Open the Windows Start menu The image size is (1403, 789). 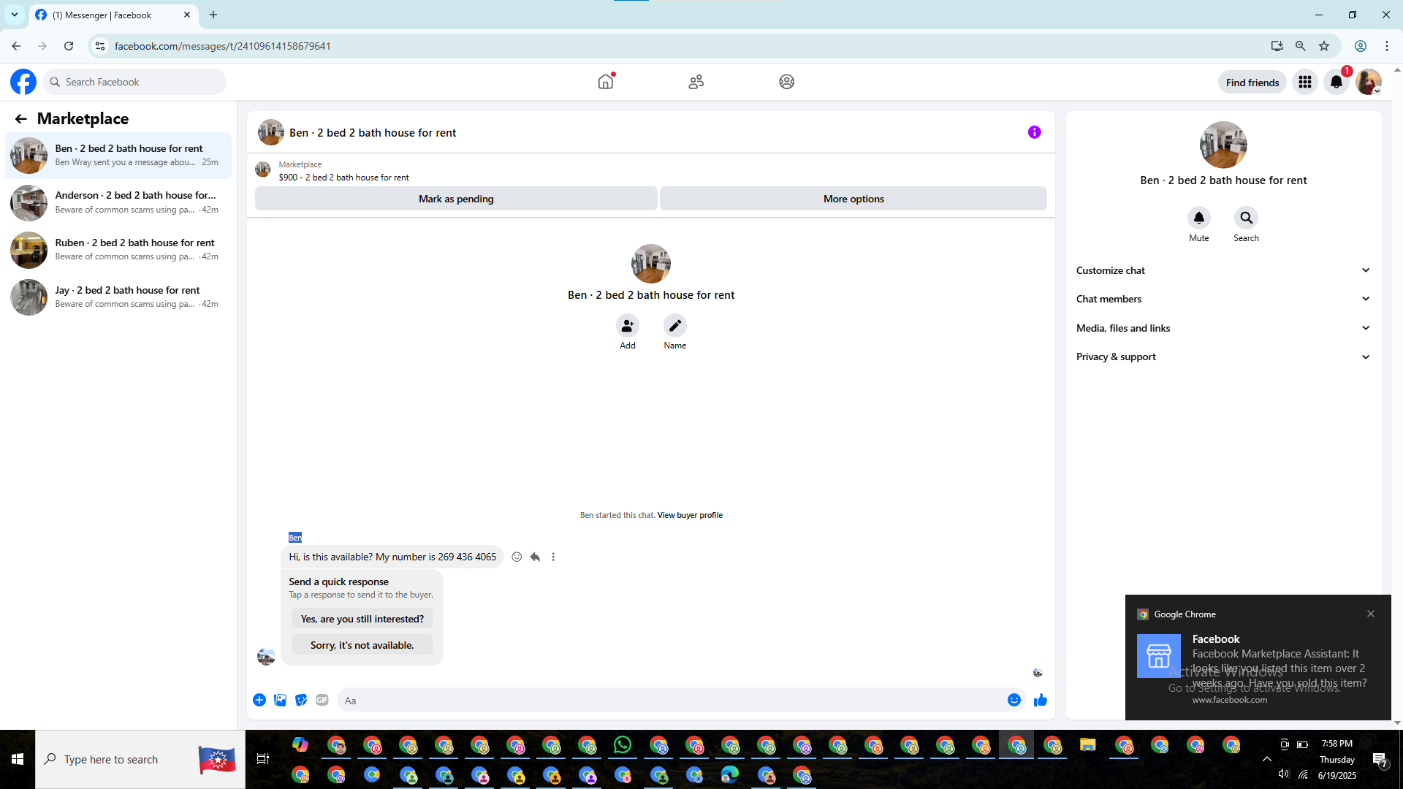18,759
